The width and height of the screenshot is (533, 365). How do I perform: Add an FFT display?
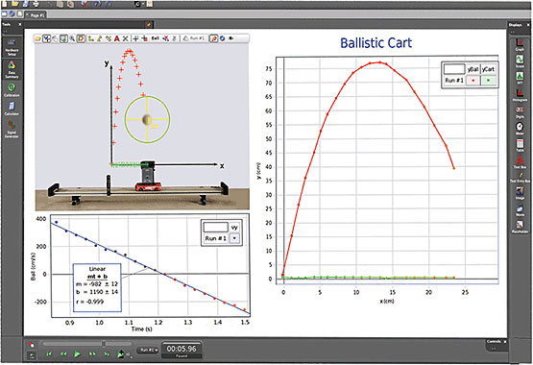pos(520,78)
